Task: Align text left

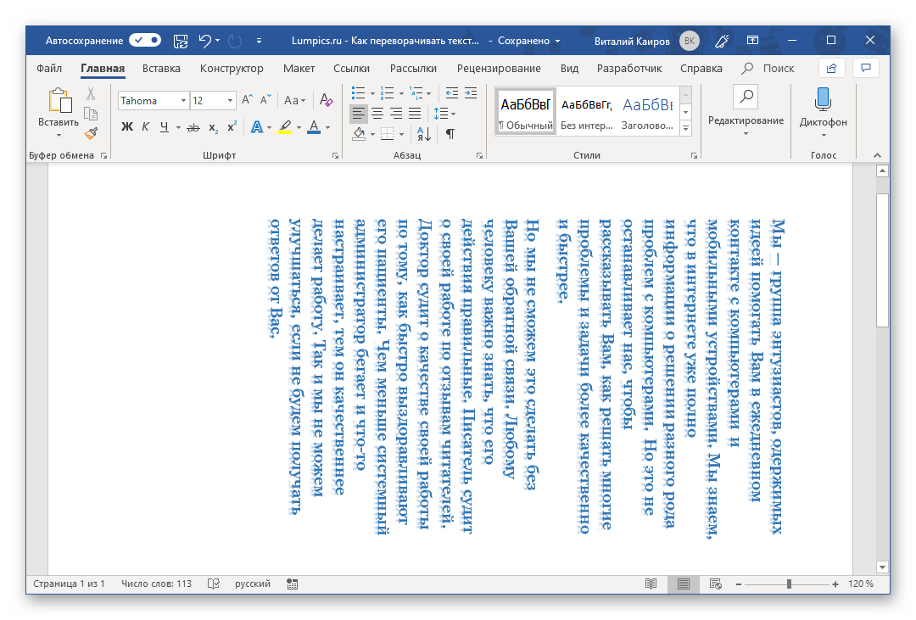Action: click(358, 114)
